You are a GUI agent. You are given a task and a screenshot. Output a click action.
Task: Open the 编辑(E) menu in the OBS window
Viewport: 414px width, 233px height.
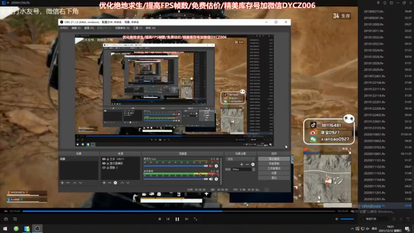(x=76, y=28)
